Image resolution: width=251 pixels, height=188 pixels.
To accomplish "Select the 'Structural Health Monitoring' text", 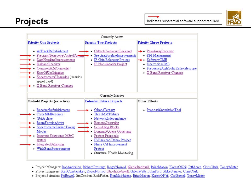I will tap(113, 153).
